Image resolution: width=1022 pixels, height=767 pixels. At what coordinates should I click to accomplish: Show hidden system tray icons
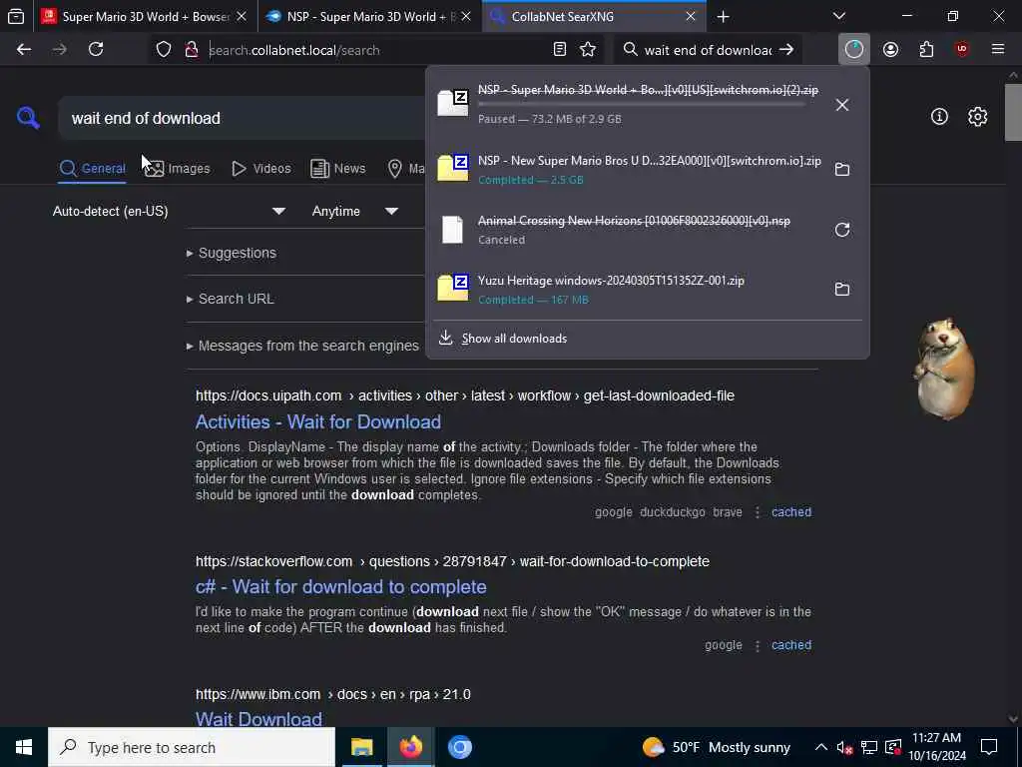821,747
